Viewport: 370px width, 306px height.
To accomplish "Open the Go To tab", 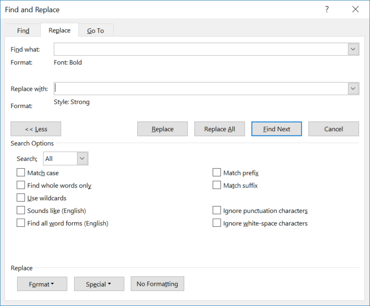I will 95,30.
